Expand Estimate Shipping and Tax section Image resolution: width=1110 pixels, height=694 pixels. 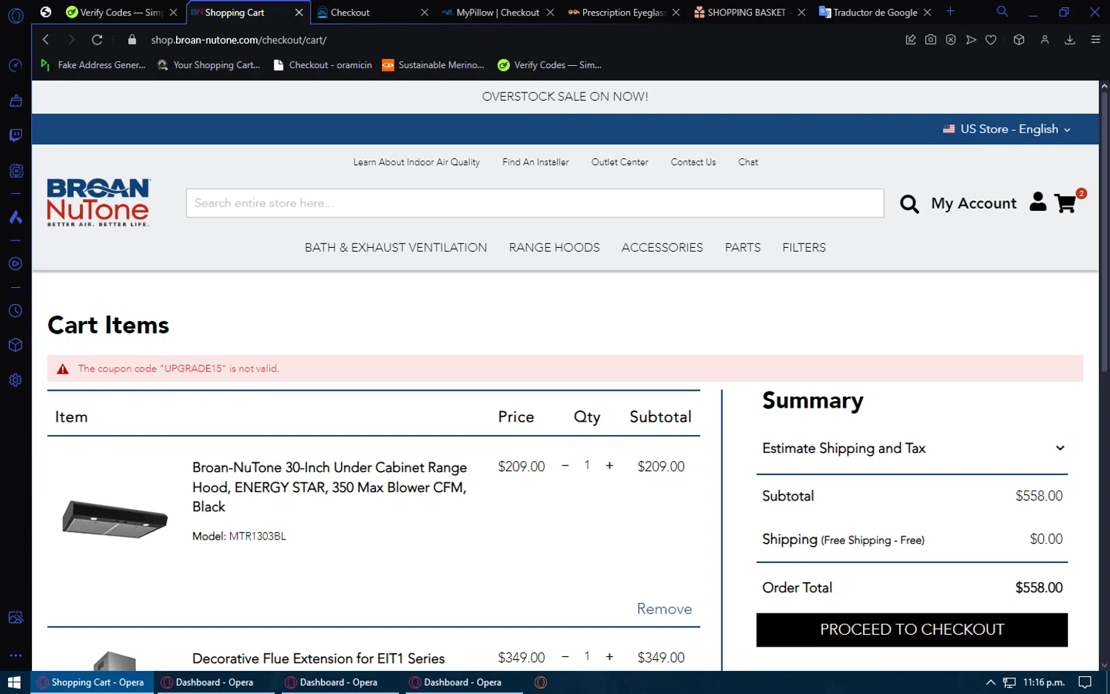pos(915,448)
